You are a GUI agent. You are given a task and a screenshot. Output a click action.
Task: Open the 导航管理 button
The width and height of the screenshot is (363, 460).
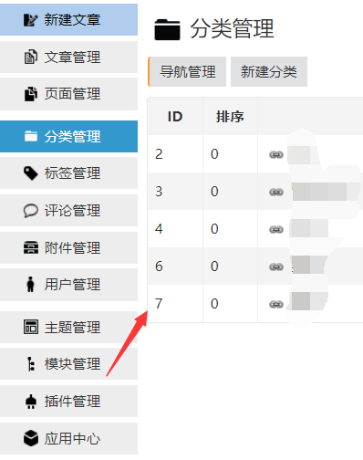187,72
